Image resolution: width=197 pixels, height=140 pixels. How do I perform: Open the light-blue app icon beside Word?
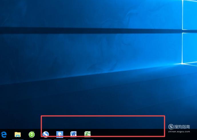click(60, 135)
